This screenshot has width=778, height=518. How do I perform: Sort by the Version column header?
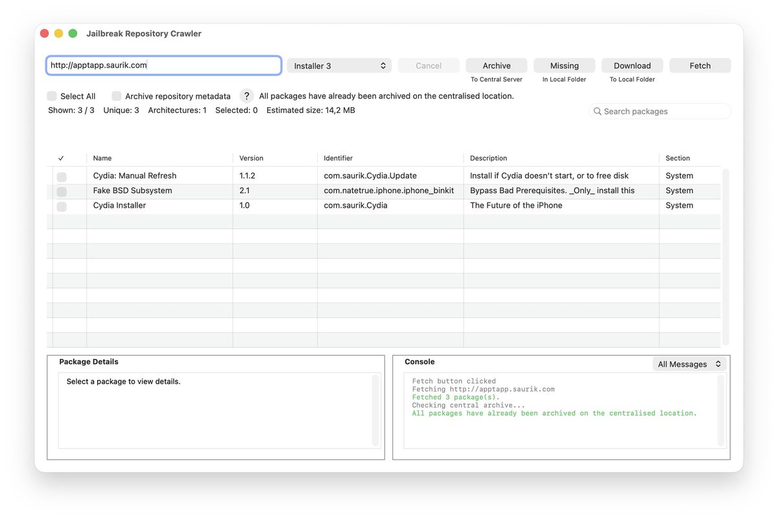252,158
